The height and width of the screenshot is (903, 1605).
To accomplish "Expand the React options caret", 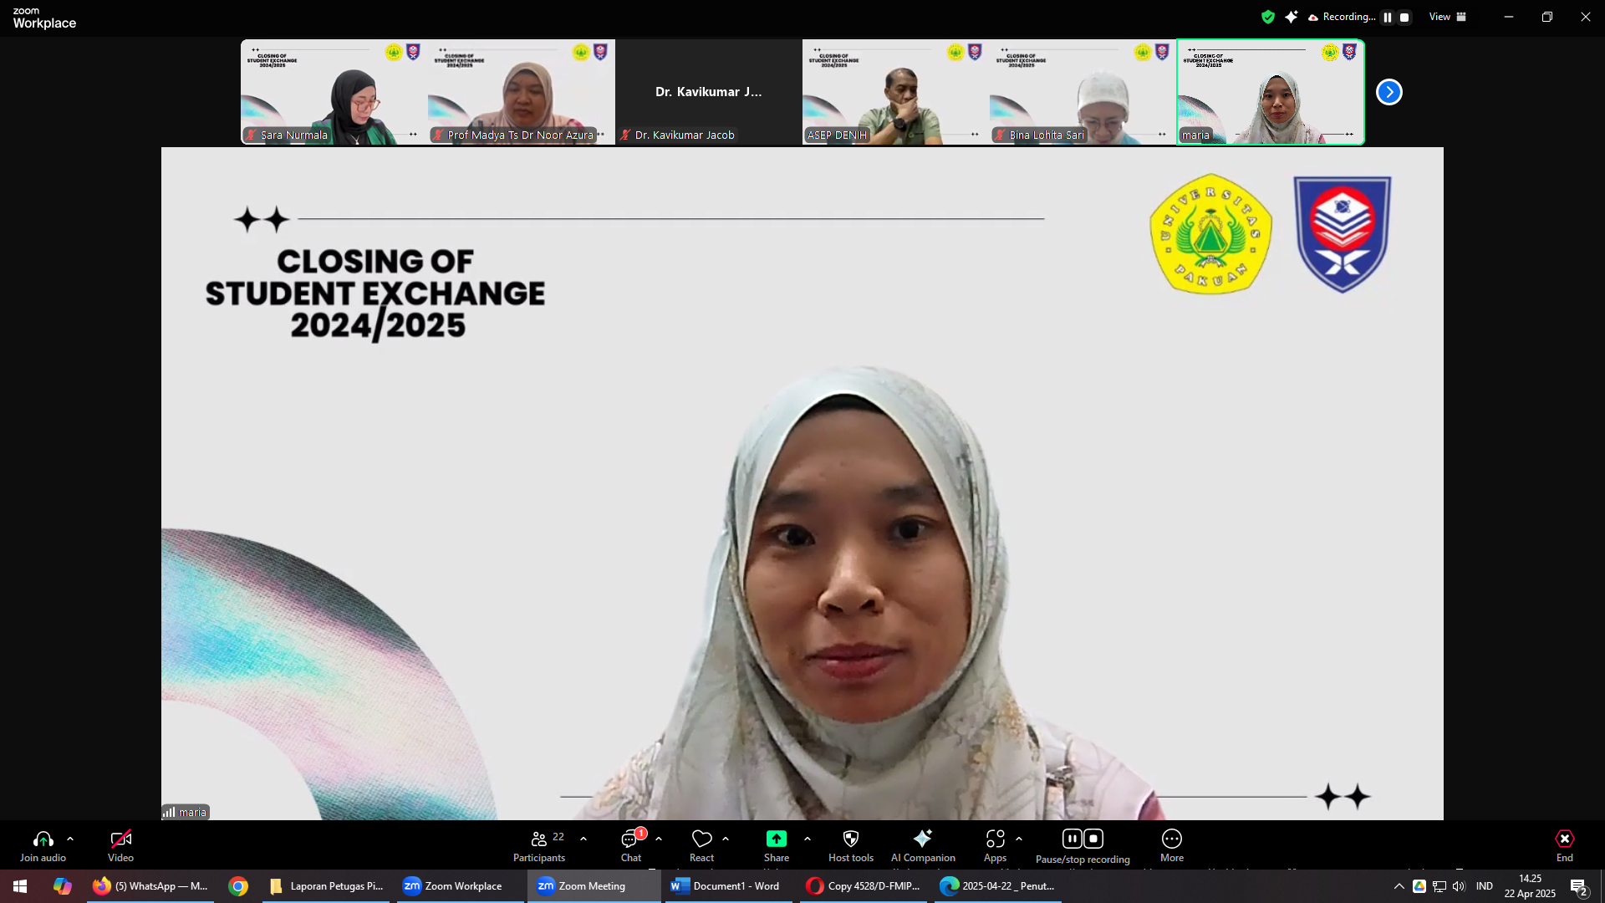I will point(726,839).
